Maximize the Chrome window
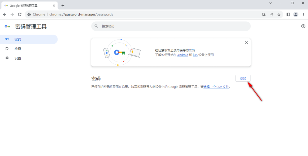 point(292,3)
